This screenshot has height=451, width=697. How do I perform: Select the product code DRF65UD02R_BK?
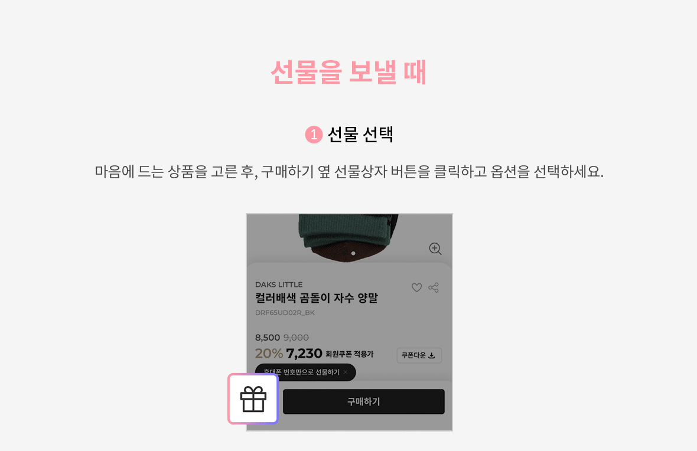[285, 313]
